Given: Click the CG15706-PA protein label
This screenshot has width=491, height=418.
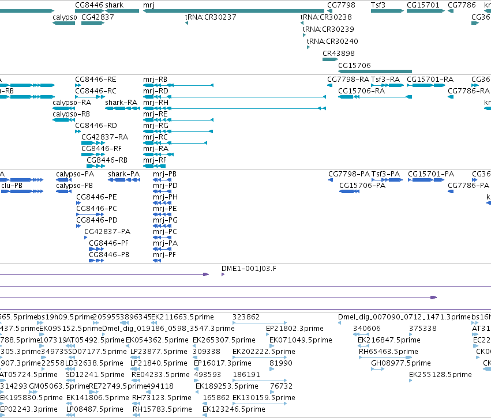Looking at the screenshot, I should coord(362,186).
